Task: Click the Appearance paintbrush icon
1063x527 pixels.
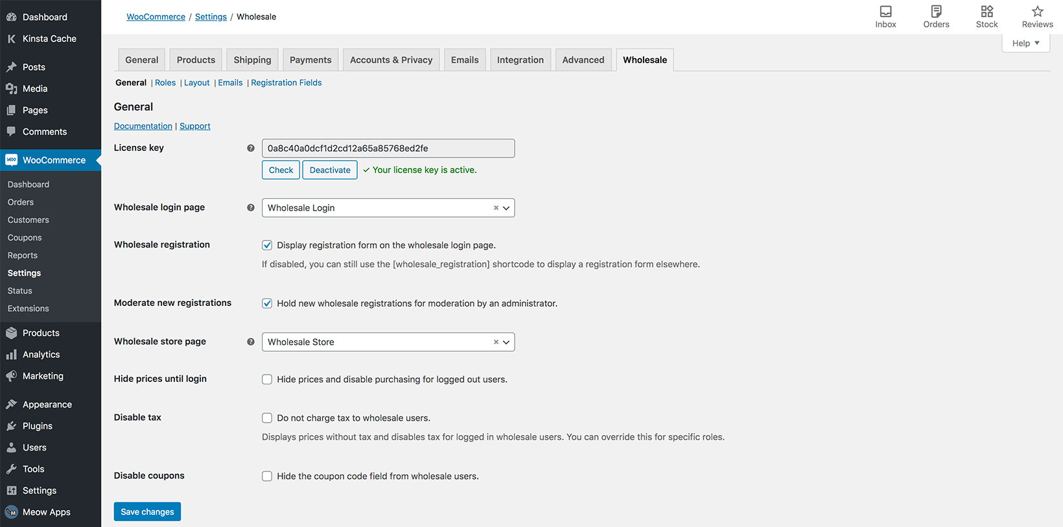Action: [x=12, y=404]
